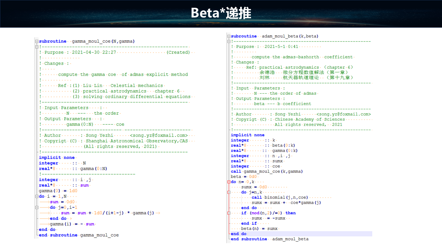Collapse the comment header fold in adam_moul_beta
Screen dimensions: 442x249
[x=229, y=41]
